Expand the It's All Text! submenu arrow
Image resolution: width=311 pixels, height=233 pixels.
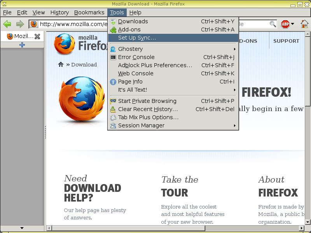pos(235,90)
